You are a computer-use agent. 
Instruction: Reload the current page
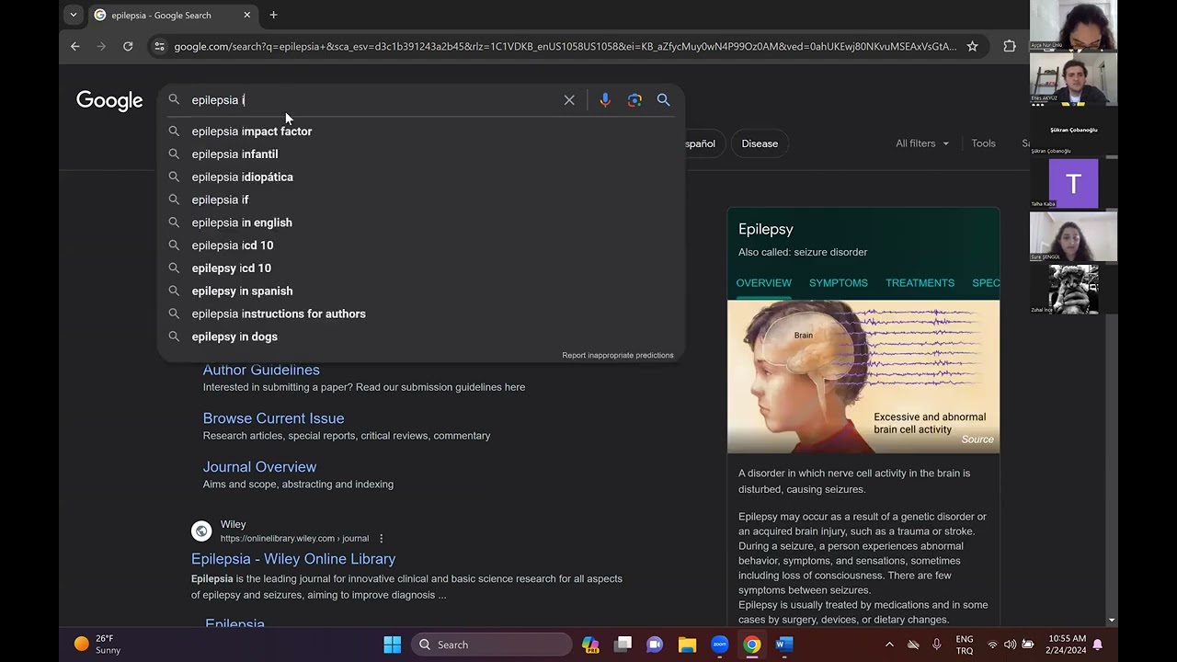click(x=128, y=46)
